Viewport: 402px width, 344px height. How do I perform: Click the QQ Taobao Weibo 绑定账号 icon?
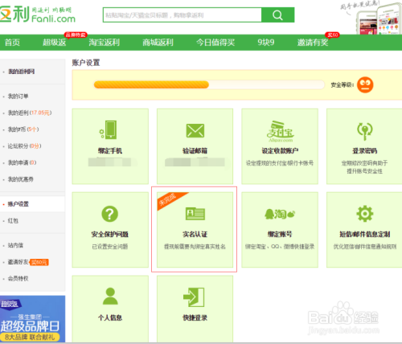pos(280,214)
